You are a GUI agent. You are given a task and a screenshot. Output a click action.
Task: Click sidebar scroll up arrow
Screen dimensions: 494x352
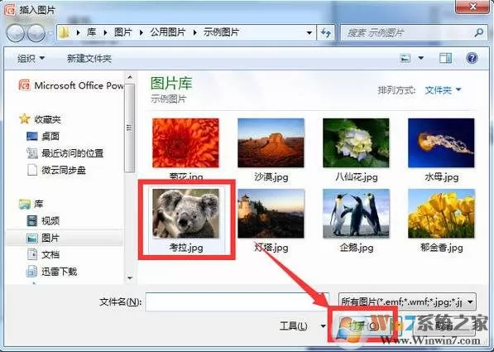pyautogui.click(x=130, y=77)
